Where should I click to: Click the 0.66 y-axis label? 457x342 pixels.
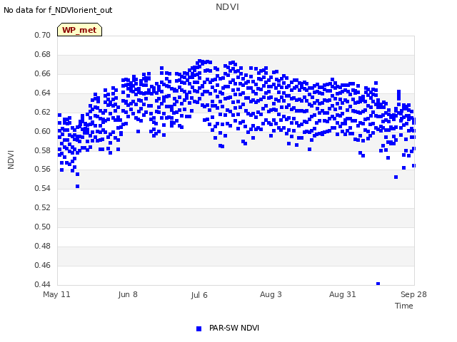[x=43, y=73]
